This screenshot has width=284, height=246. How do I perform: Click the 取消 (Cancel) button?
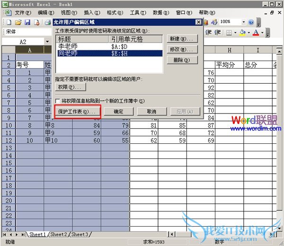(x=152, y=112)
